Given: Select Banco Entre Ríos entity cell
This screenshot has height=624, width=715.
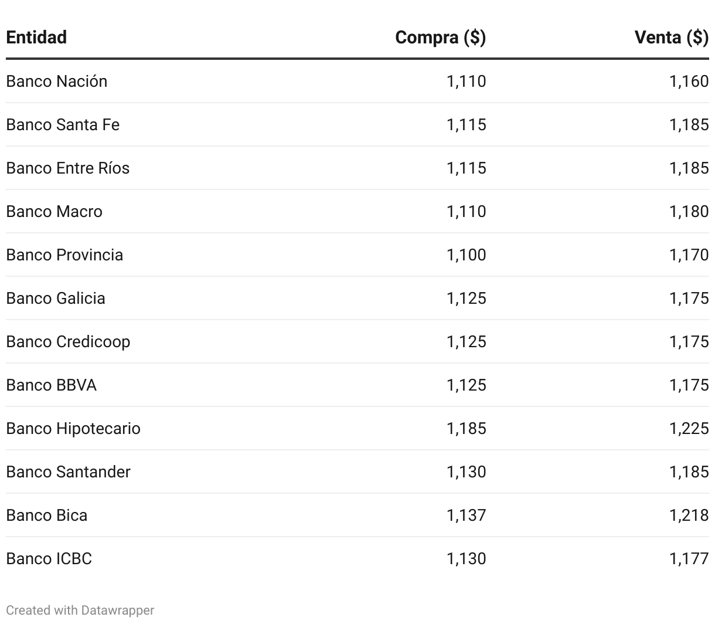Looking at the screenshot, I should click(x=68, y=168).
